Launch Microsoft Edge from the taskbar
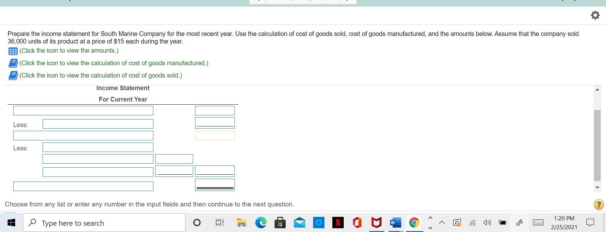This screenshot has height=232, width=606. (x=261, y=223)
